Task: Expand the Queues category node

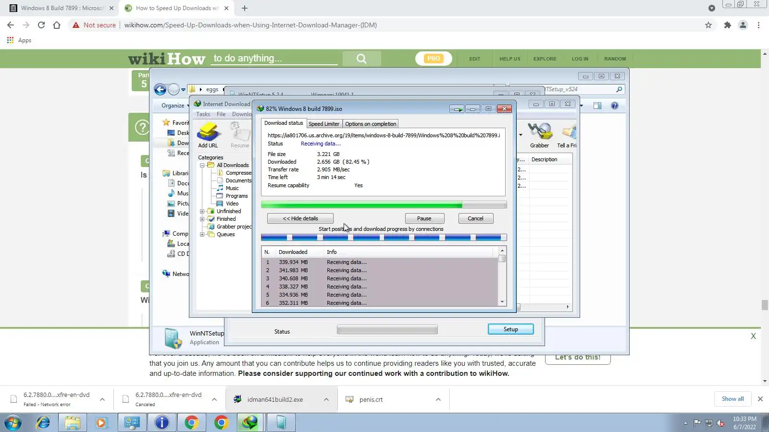Action: tap(202, 234)
